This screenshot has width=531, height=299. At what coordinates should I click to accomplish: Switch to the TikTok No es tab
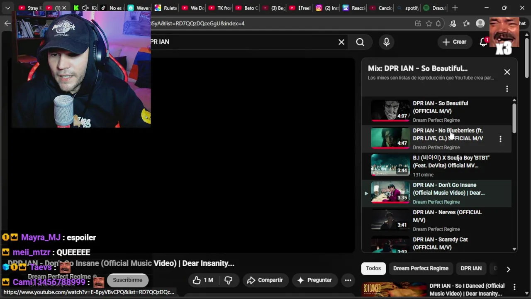coord(111,8)
